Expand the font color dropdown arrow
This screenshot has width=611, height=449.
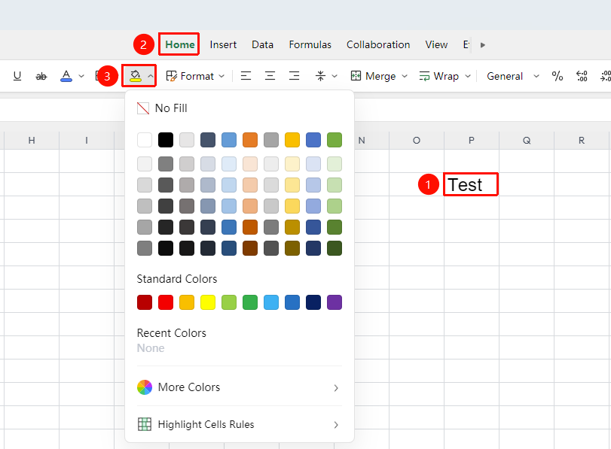(x=81, y=76)
